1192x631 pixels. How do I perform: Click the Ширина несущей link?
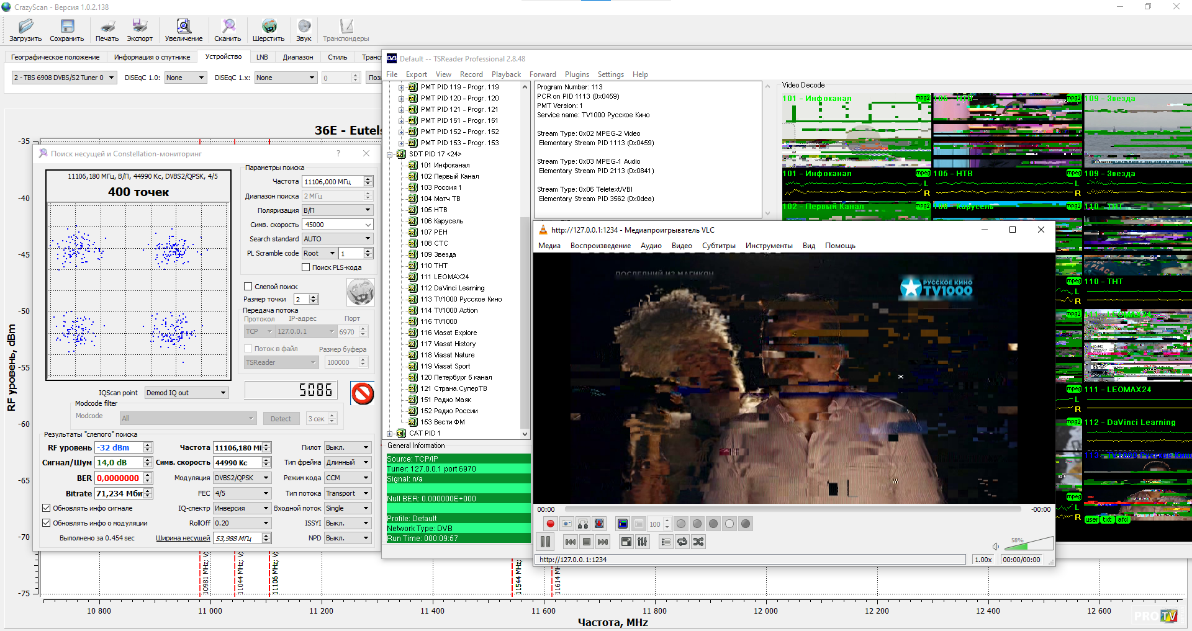click(x=183, y=538)
